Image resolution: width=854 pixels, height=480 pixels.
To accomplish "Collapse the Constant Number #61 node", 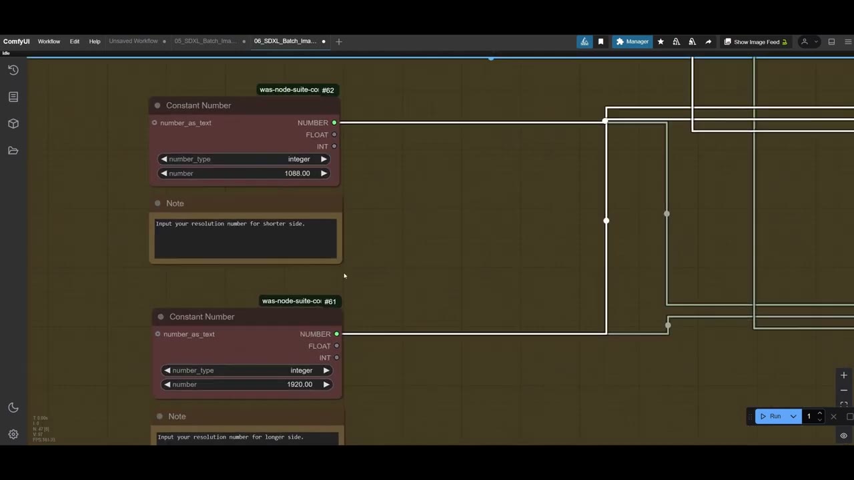I will [161, 317].
